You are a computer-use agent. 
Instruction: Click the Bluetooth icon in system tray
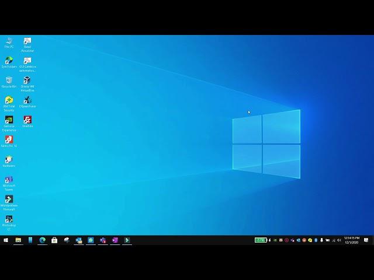(316, 240)
